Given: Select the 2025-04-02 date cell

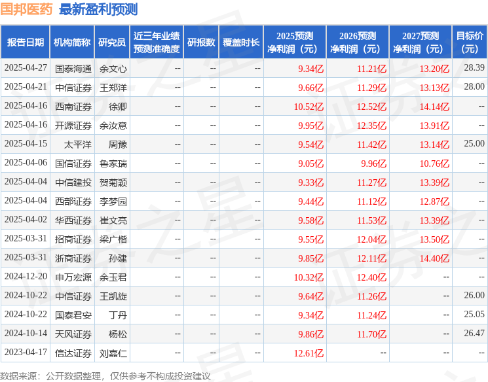Looking at the screenshot, I should 26,219.
